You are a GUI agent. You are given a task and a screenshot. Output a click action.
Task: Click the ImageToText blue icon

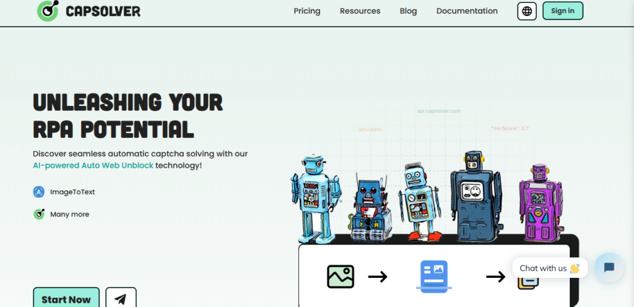click(39, 192)
